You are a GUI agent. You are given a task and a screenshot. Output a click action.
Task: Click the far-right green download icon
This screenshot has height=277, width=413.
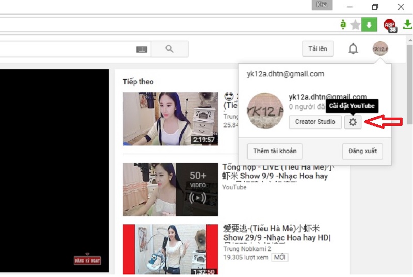pos(407,24)
